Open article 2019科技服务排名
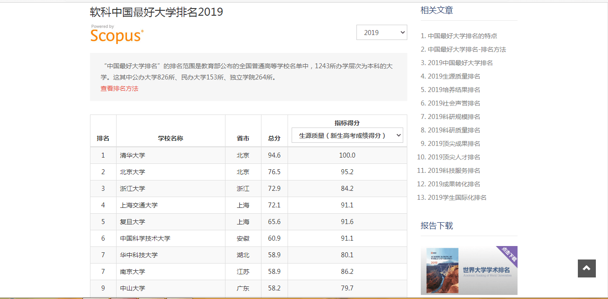The image size is (608, 299). [454, 171]
